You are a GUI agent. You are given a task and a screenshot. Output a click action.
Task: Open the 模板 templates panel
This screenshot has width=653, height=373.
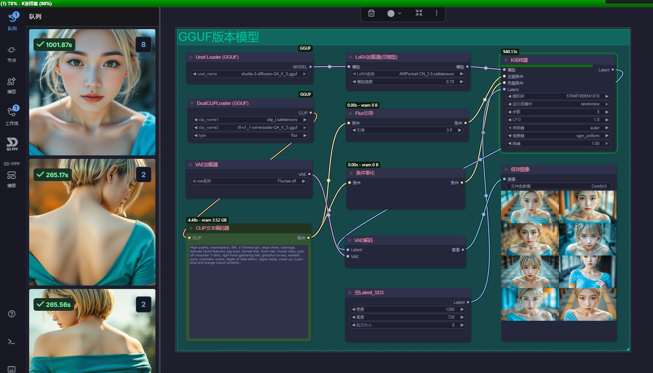pos(12,178)
